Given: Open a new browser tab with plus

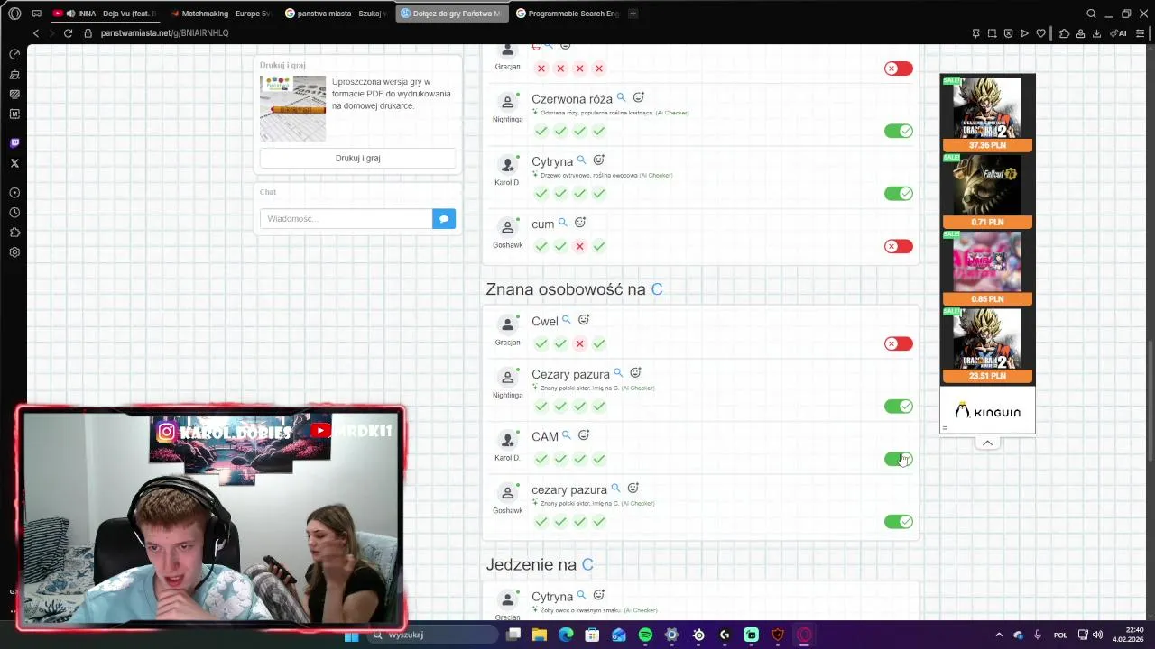Looking at the screenshot, I should [x=633, y=14].
